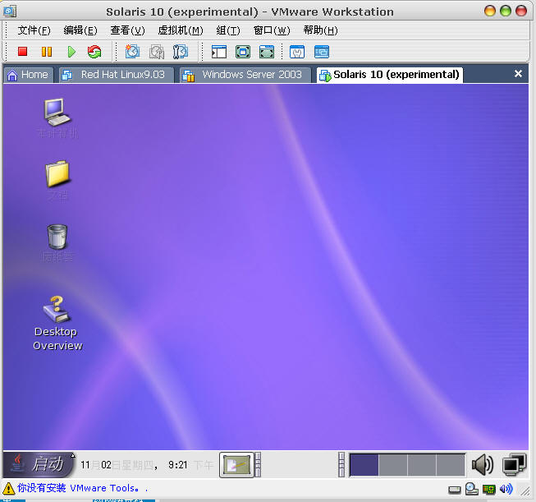Click the red Power Off button
This screenshot has width=536, height=502.
[22, 52]
